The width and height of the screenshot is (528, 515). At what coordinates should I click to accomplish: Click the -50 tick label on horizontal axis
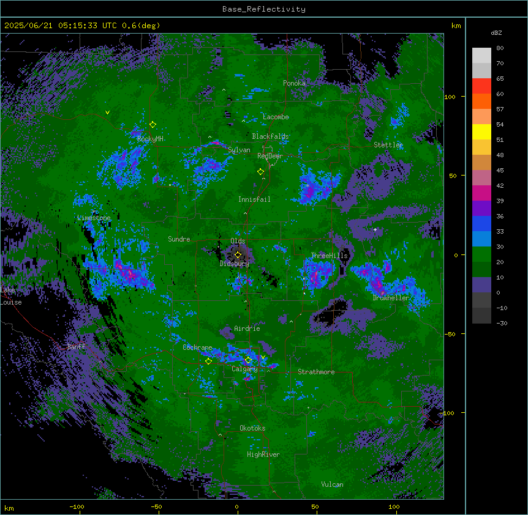point(157,506)
